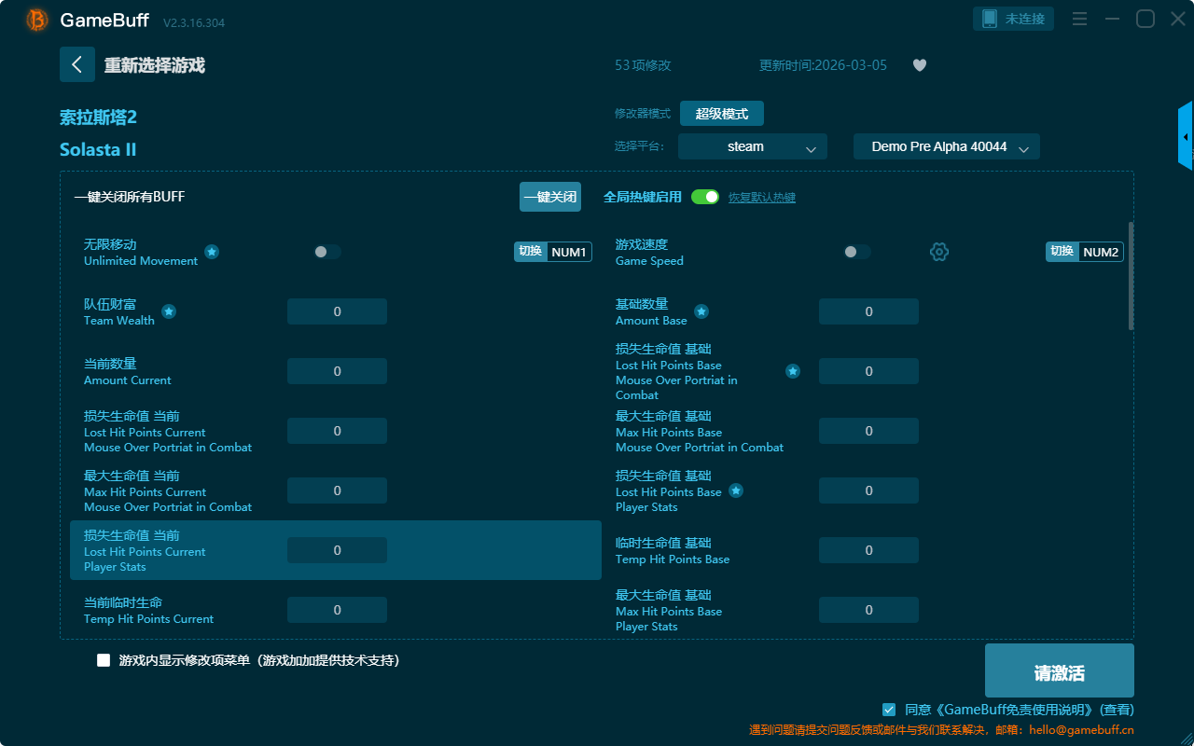Open the hamburger menu in title bar
Image resolution: width=1194 pixels, height=746 pixels.
point(1079,20)
